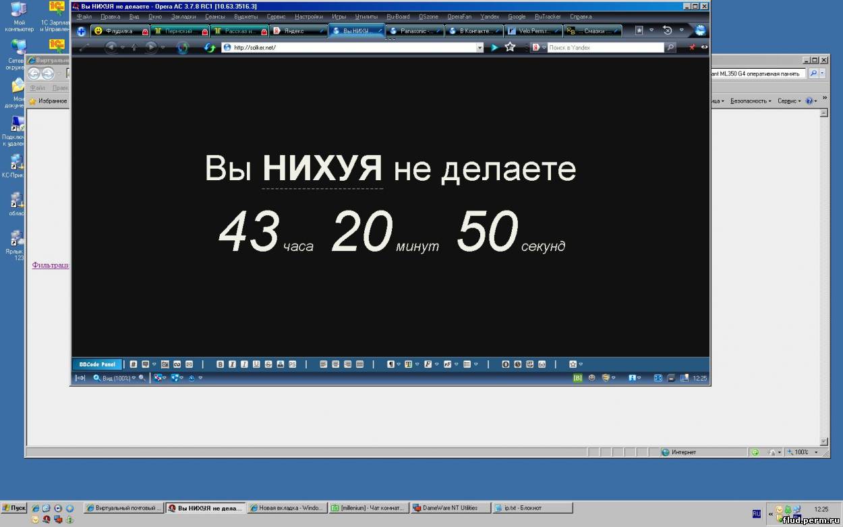Open DameWare NT Utilities from taskbar
Image resolution: width=843 pixels, height=527 pixels.
coord(449,508)
